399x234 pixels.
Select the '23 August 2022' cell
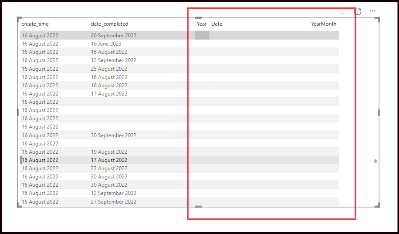(109, 168)
